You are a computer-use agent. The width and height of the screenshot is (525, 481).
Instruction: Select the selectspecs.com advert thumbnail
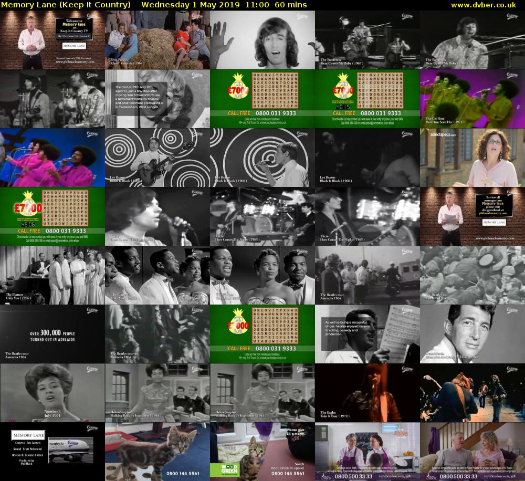click(x=472, y=158)
